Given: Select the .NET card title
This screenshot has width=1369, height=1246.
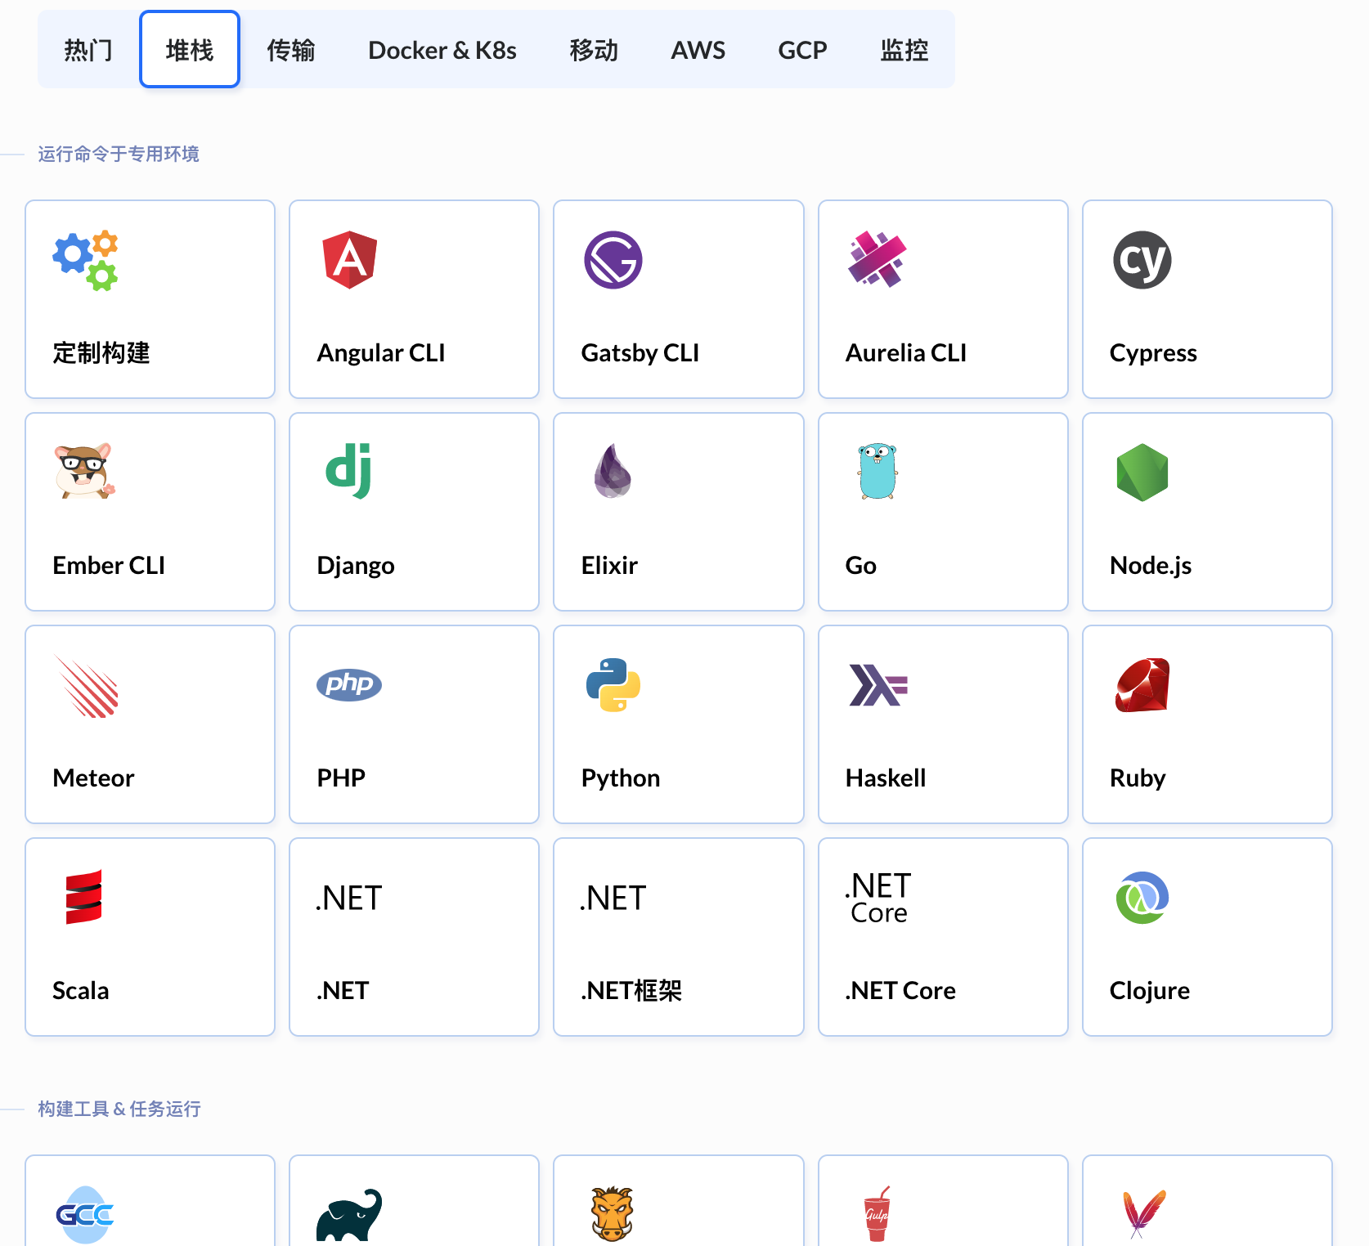Looking at the screenshot, I should pos(343,990).
